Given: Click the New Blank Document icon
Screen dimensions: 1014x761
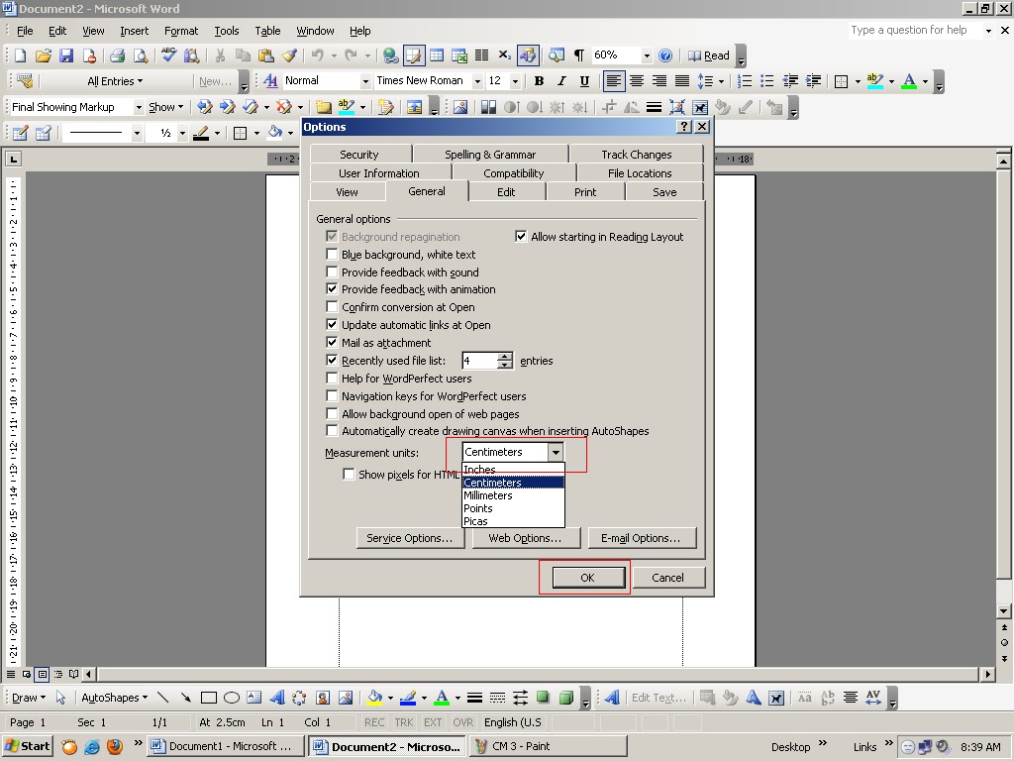Looking at the screenshot, I should click(20, 55).
